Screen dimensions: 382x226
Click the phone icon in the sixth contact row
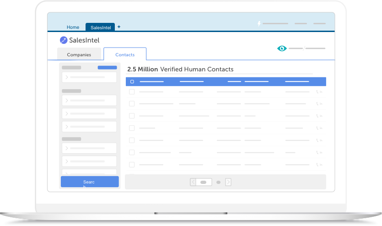(317, 152)
